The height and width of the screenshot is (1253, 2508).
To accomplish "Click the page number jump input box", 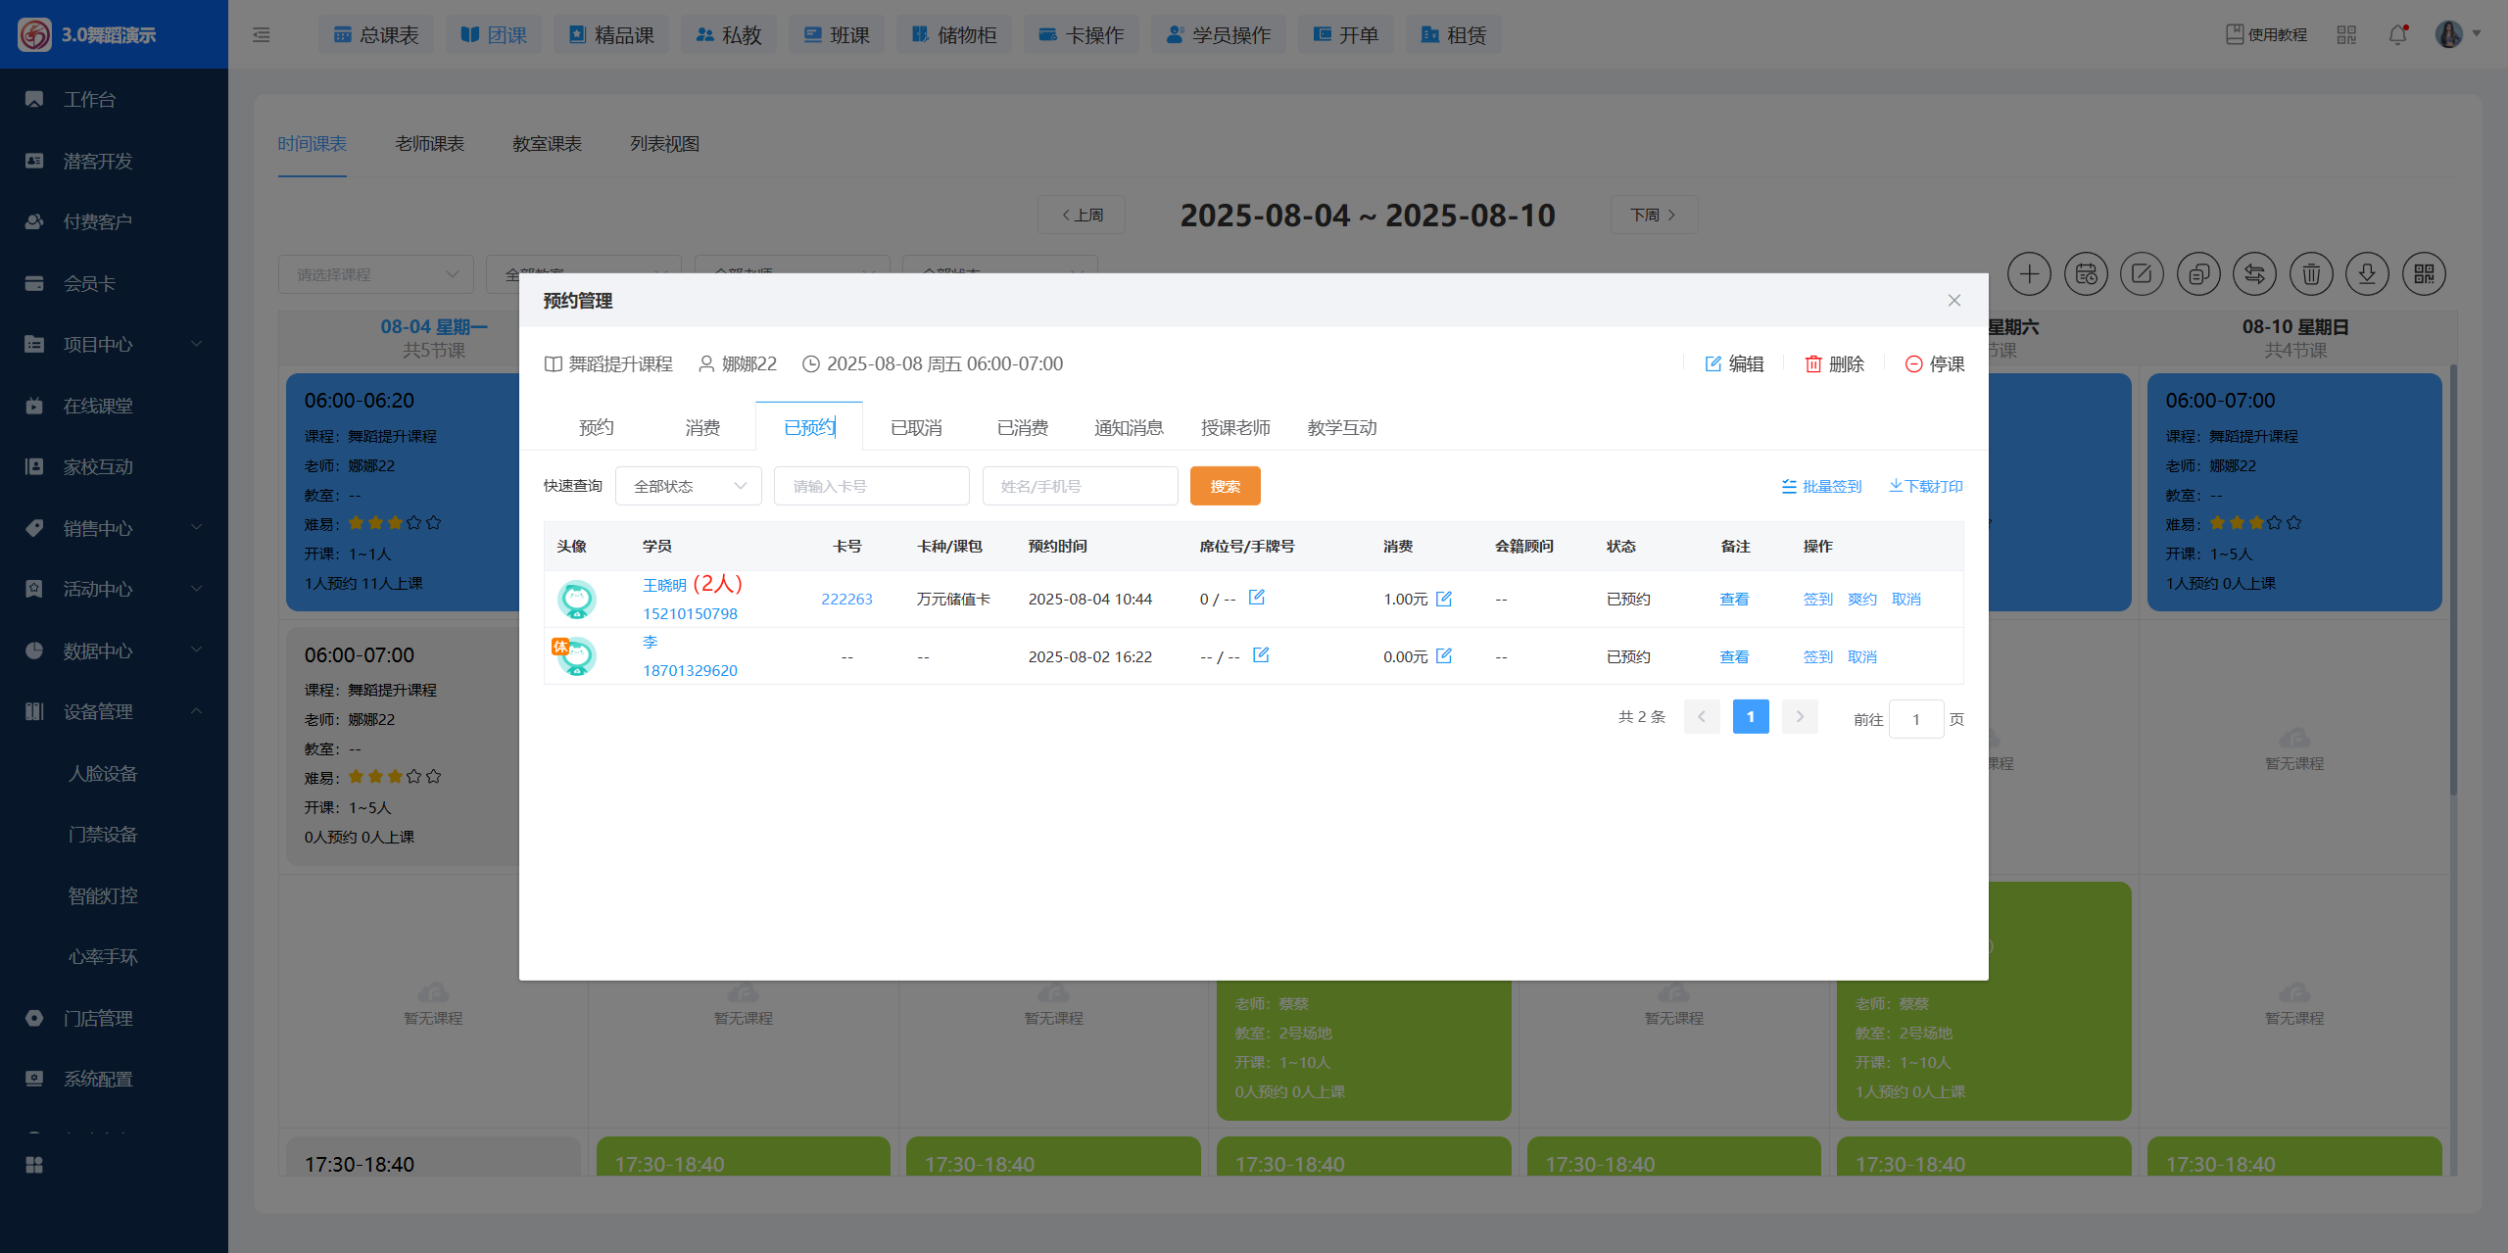I will click(x=1915, y=719).
